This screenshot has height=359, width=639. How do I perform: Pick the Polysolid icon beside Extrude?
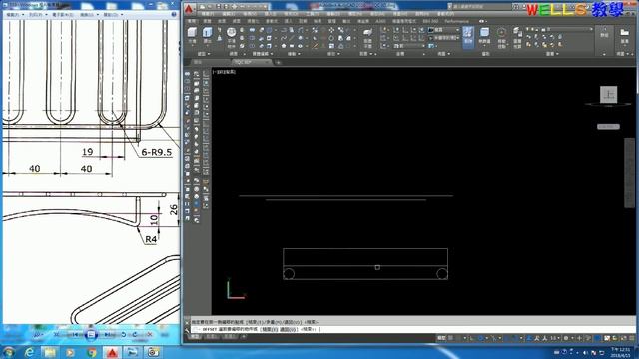[x=220, y=30]
